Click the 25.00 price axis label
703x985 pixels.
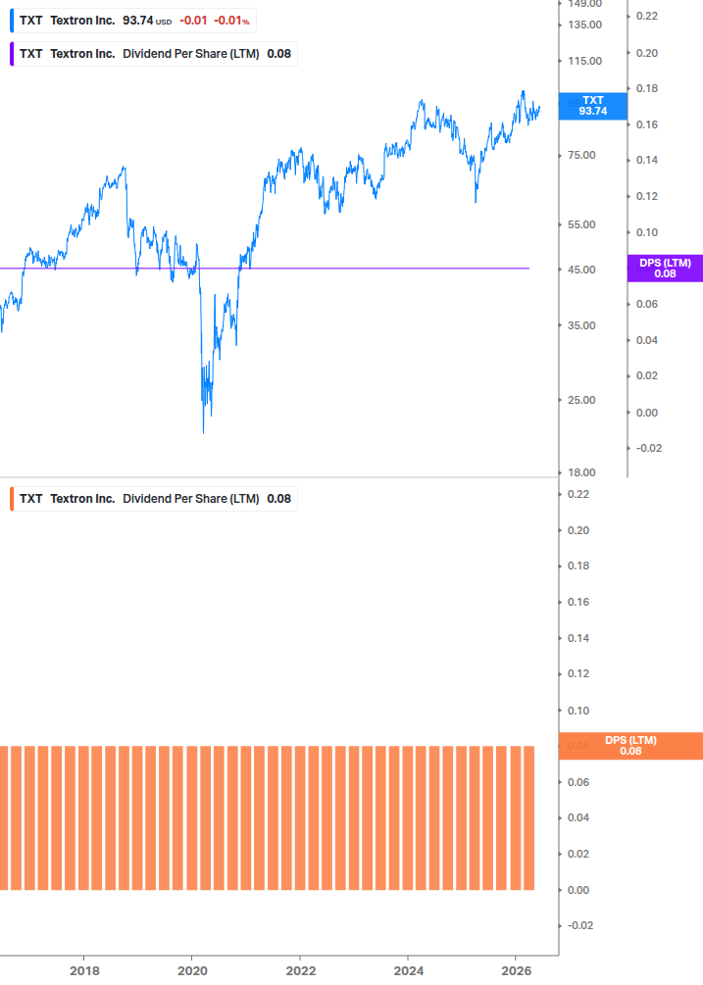pyautogui.click(x=581, y=400)
